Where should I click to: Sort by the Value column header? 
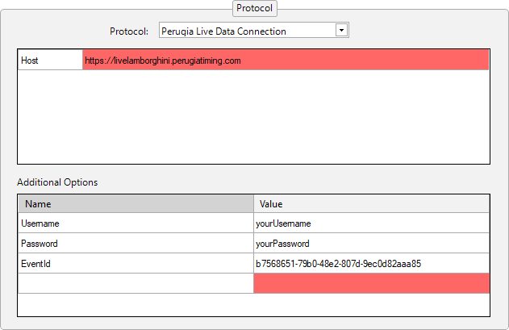pyautogui.click(x=371, y=204)
